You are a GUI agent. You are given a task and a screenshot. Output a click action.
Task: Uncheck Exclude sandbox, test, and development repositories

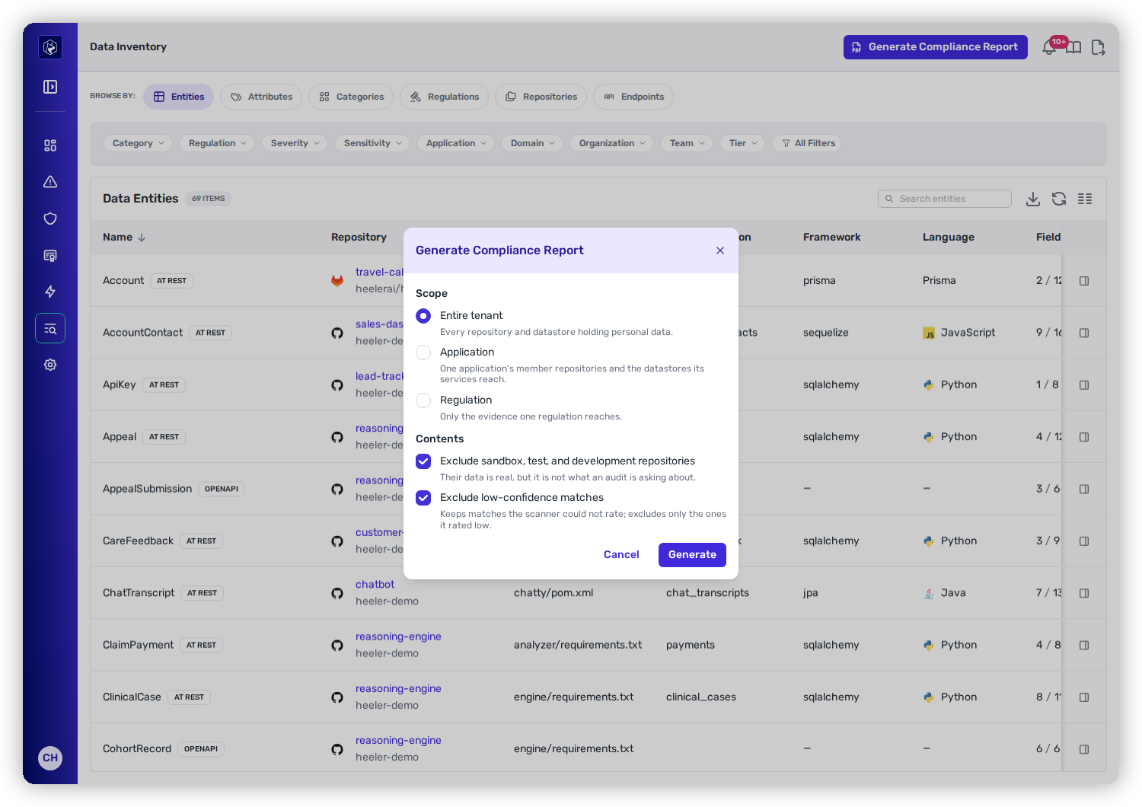pyautogui.click(x=423, y=461)
